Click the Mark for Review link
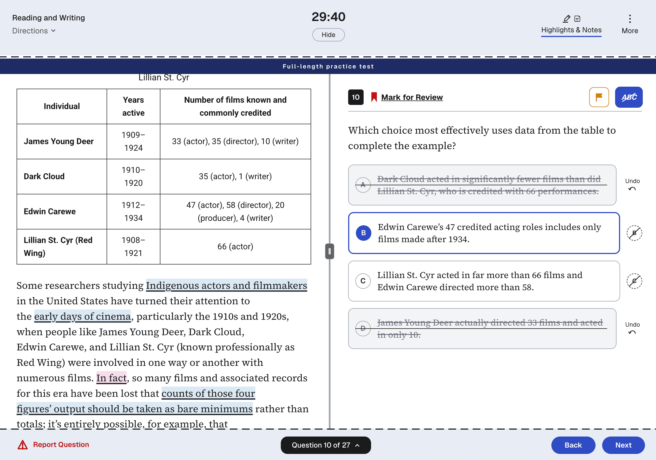Screen dimensions: 656x460 pos(412,97)
